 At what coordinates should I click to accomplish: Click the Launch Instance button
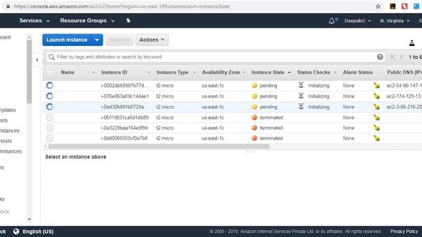pos(67,39)
